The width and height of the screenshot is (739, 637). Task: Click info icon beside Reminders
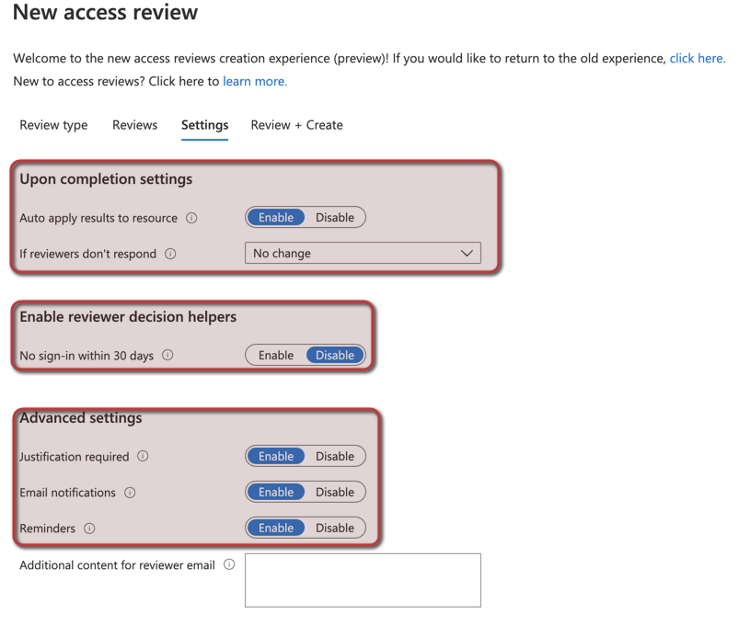pyautogui.click(x=89, y=529)
